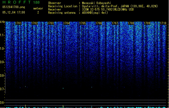This screenshot has height=108, width=169.
Task: Click the 1710 time marker
Action: pos(163,23)
